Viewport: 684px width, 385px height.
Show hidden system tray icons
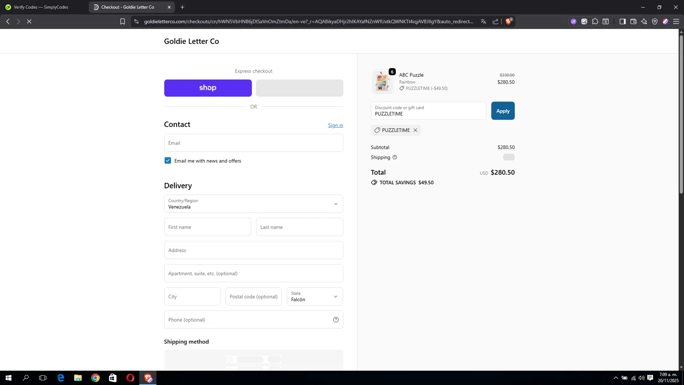click(x=616, y=378)
